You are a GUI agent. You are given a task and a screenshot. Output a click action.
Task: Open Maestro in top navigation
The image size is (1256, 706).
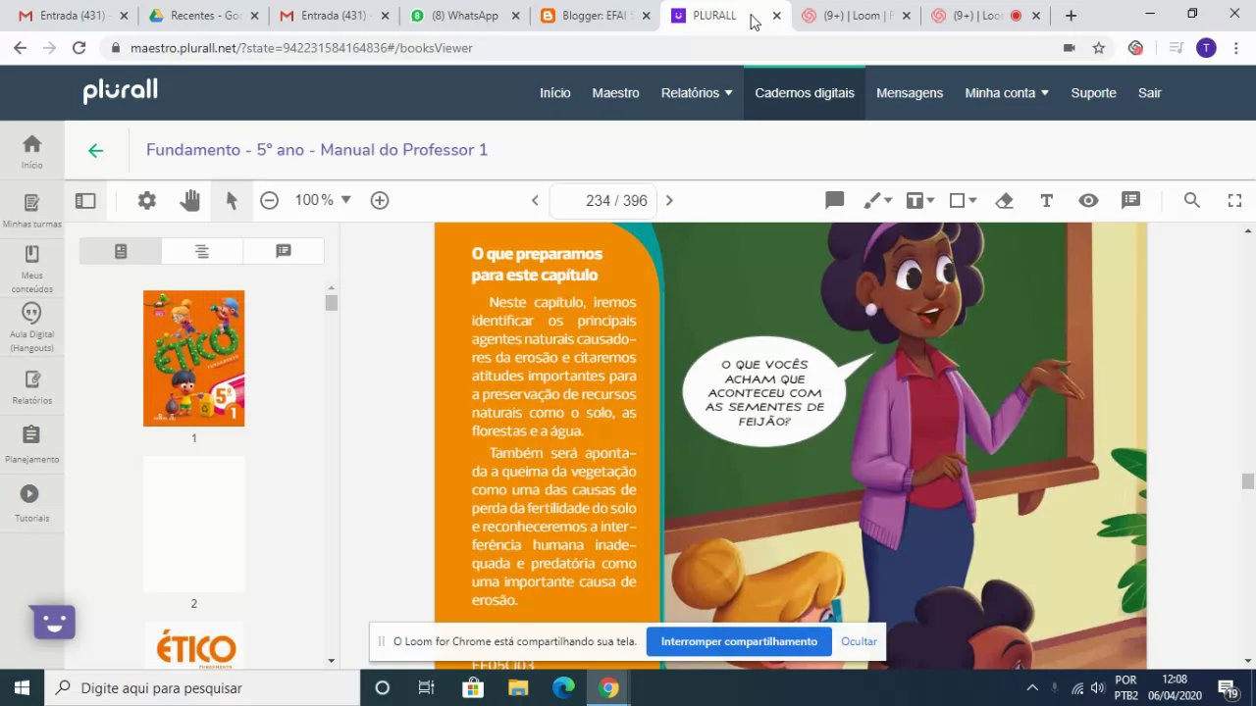(615, 93)
